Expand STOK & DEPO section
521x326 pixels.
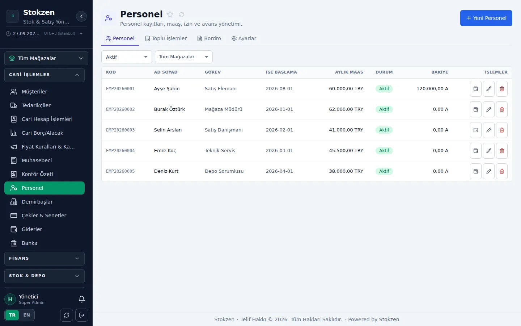click(x=45, y=276)
